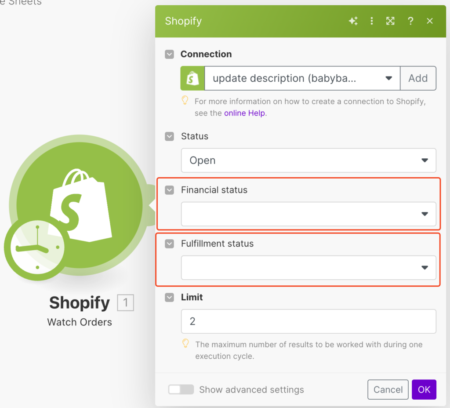The image size is (450, 408).
Task: Collapse the Connection field toggle
Action: pyautogui.click(x=169, y=54)
